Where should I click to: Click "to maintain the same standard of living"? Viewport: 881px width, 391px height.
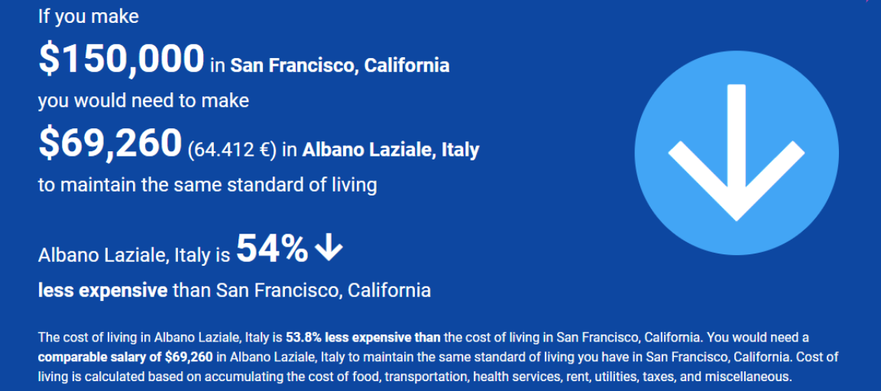207,185
